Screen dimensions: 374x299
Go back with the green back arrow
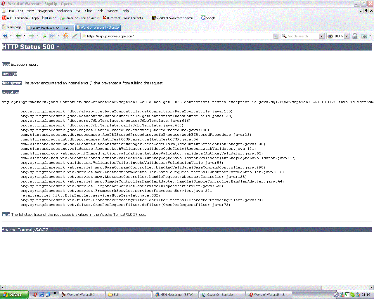[x=18, y=36]
